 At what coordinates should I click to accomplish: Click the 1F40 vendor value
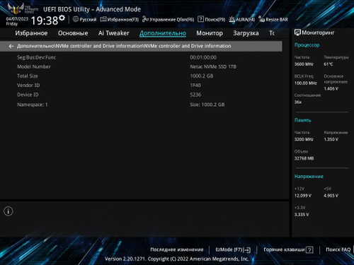pyautogui.click(x=195, y=86)
